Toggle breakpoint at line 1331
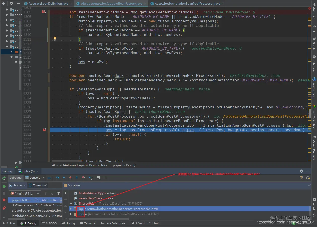Viewport: 317px width, 227px height. [44, 130]
